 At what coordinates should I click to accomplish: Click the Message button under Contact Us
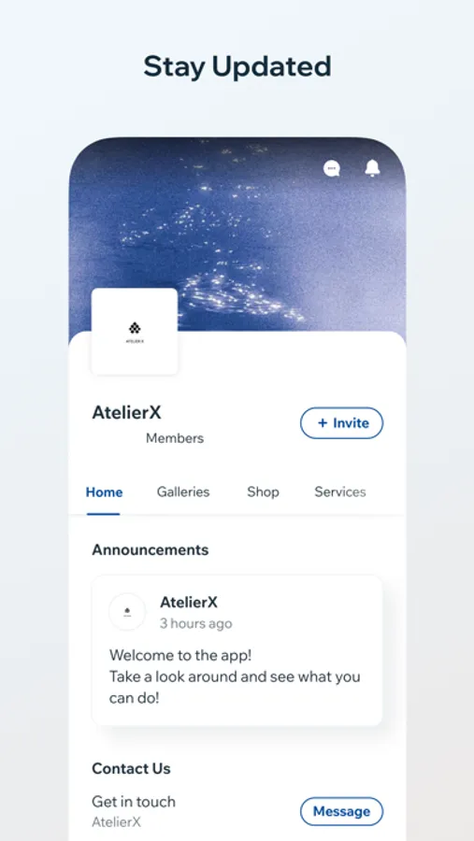pos(341,811)
